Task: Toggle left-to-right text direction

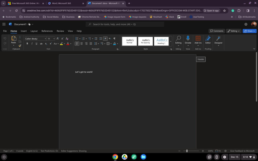Action: click(x=106, y=39)
